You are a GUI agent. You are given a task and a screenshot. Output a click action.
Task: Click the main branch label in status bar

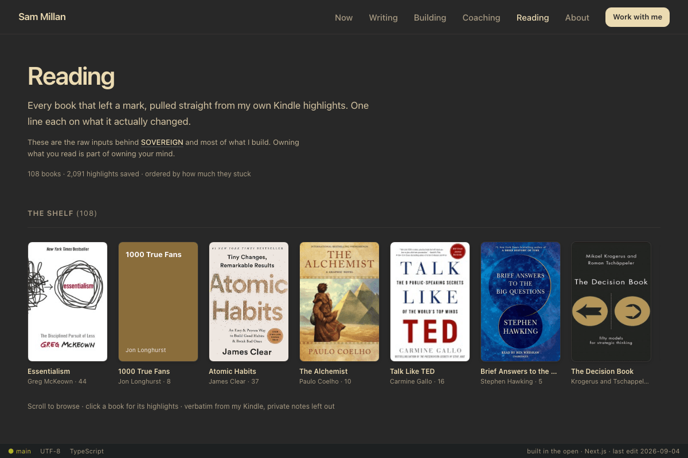[x=24, y=451]
